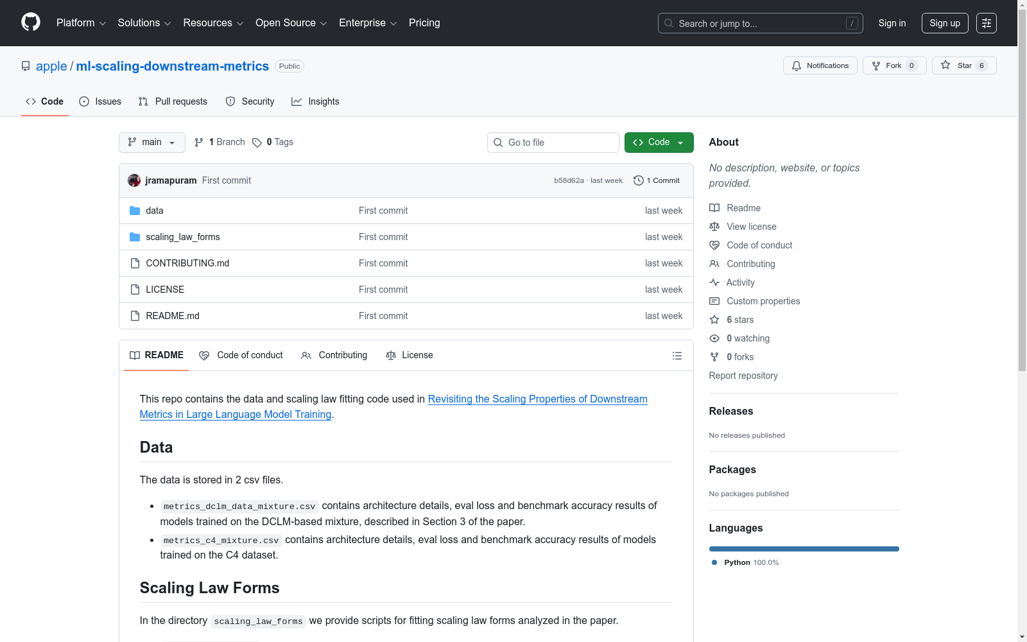Viewport: 1027px width, 642px height.
Task: Click the Go to file search field
Action: (553, 143)
